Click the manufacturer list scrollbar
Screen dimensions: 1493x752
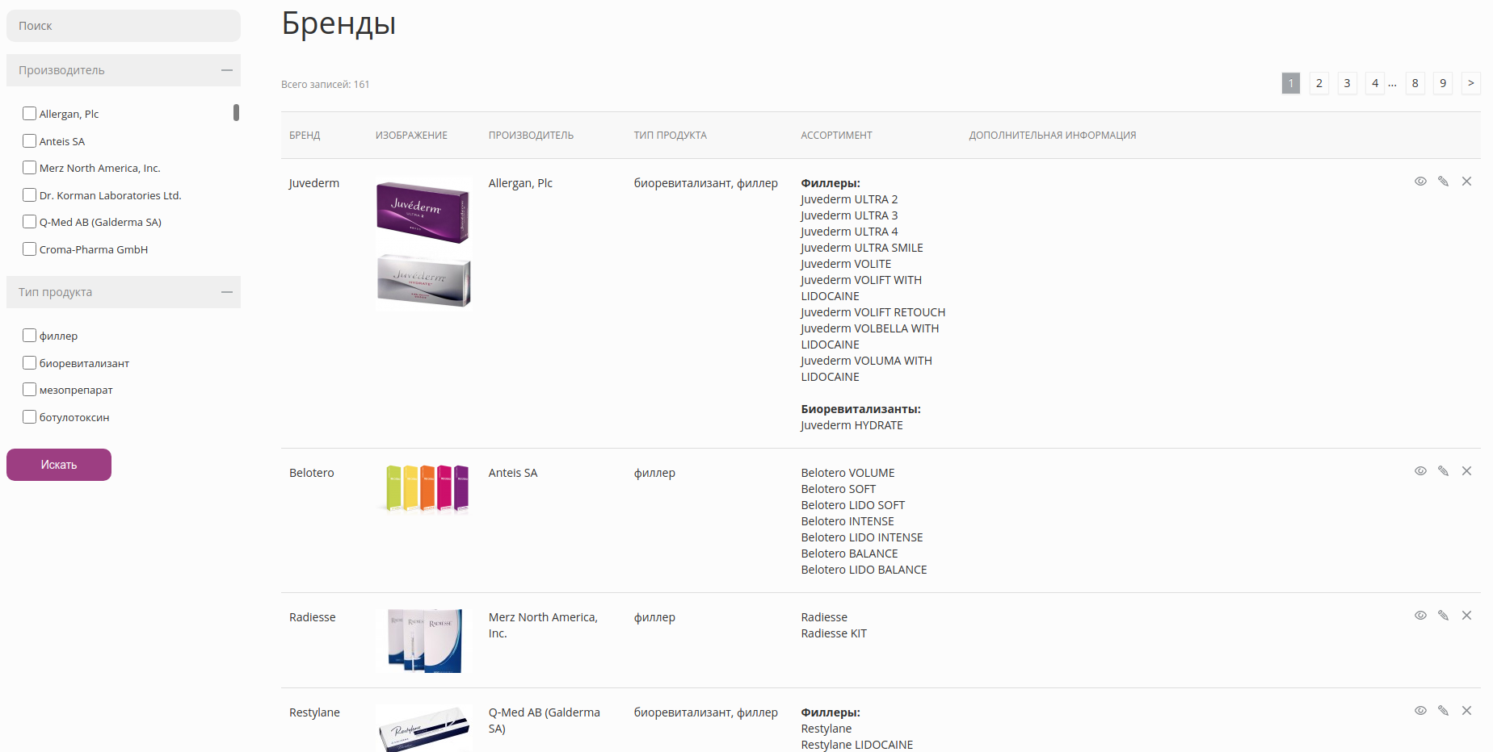236,112
